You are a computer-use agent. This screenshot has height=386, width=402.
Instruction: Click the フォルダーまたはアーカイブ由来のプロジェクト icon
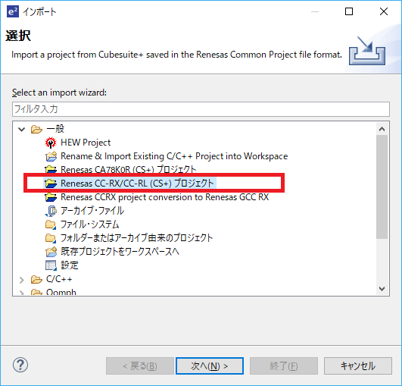(51, 238)
